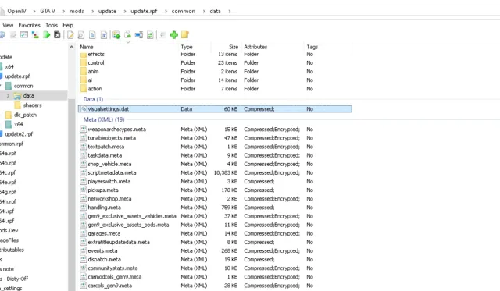Click the folder icon of the ai row
Image resolution: width=500 pixels, height=291 pixels.
coord(84,80)
